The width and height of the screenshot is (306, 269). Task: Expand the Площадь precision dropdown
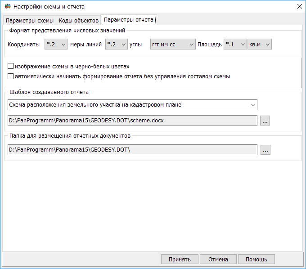235,45
